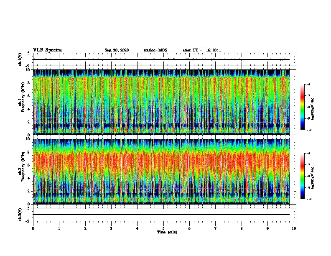The image size is (331, 256).
Task: Click the ch.1 spectrogram panel
Action: pos(161,102)
